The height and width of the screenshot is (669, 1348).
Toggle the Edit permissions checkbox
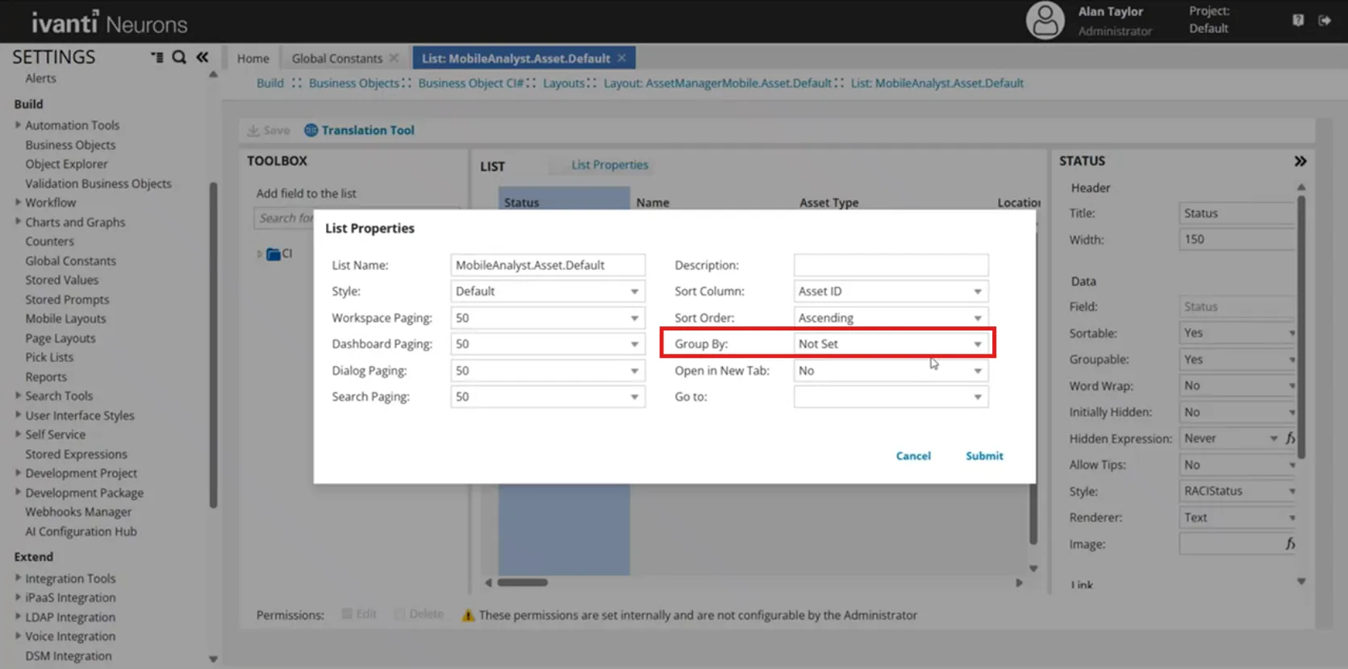click(347, 614)
